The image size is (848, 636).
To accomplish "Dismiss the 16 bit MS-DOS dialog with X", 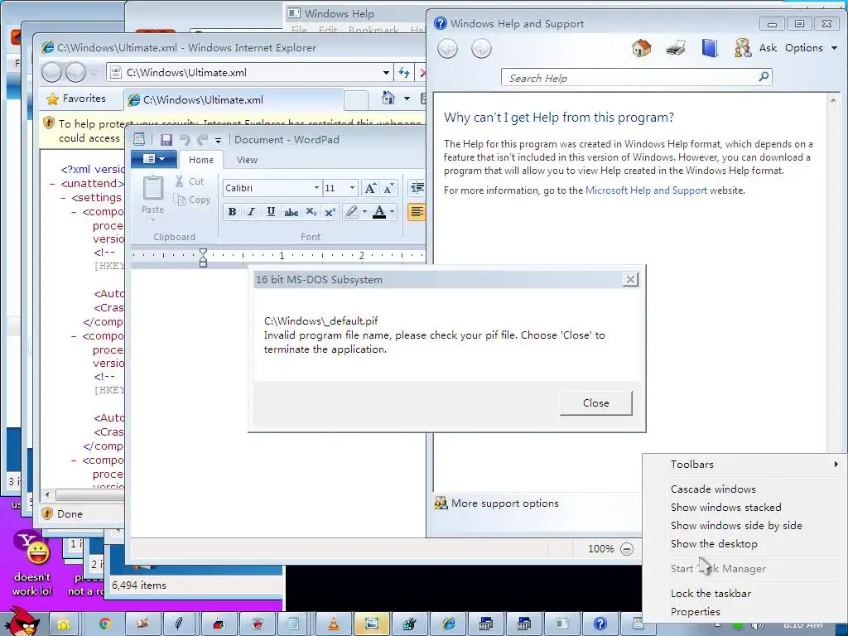I will coord(630,280).
